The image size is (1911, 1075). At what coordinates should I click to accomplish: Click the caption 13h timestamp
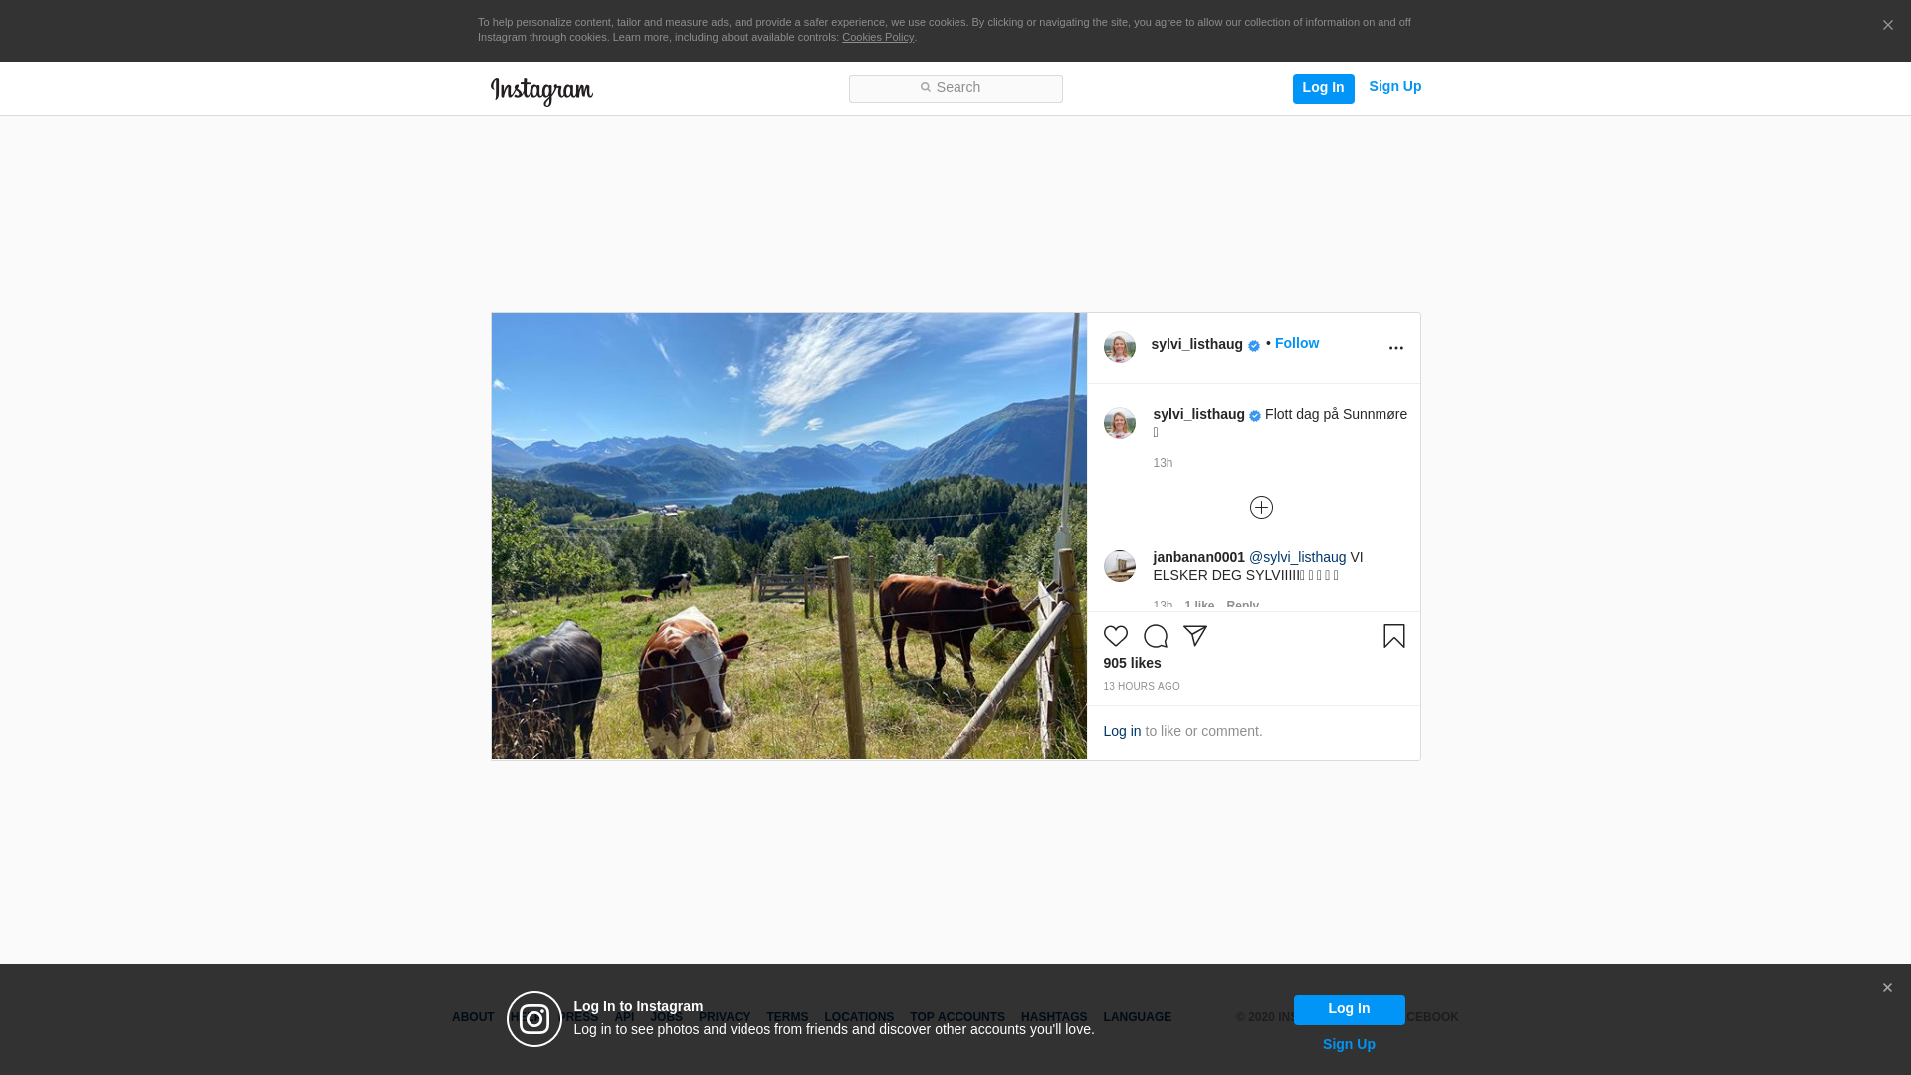click(x=1163, y=463)
